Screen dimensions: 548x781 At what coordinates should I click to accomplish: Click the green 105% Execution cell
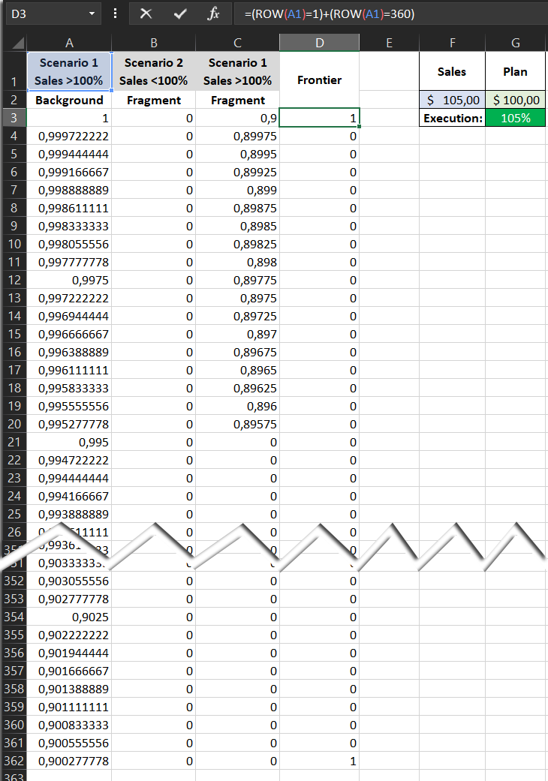pyautogui.click(x=516, y=118)
